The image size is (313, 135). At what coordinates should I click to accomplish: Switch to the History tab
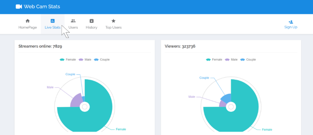tap(92, 24)
